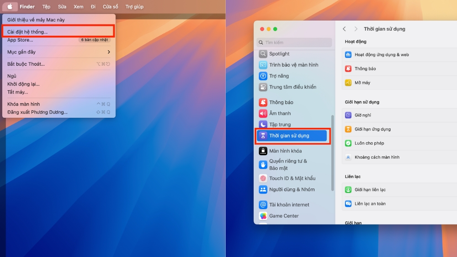Click the Giới hạn ứng dụng row label

click(372, 129)
